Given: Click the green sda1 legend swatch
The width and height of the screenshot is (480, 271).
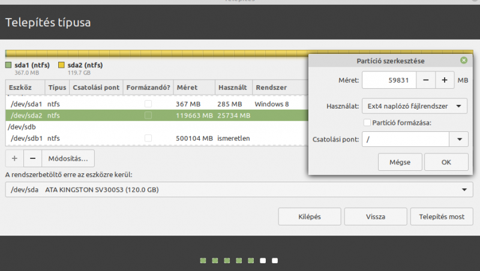Looking at the screenshot, I should 8,65.
